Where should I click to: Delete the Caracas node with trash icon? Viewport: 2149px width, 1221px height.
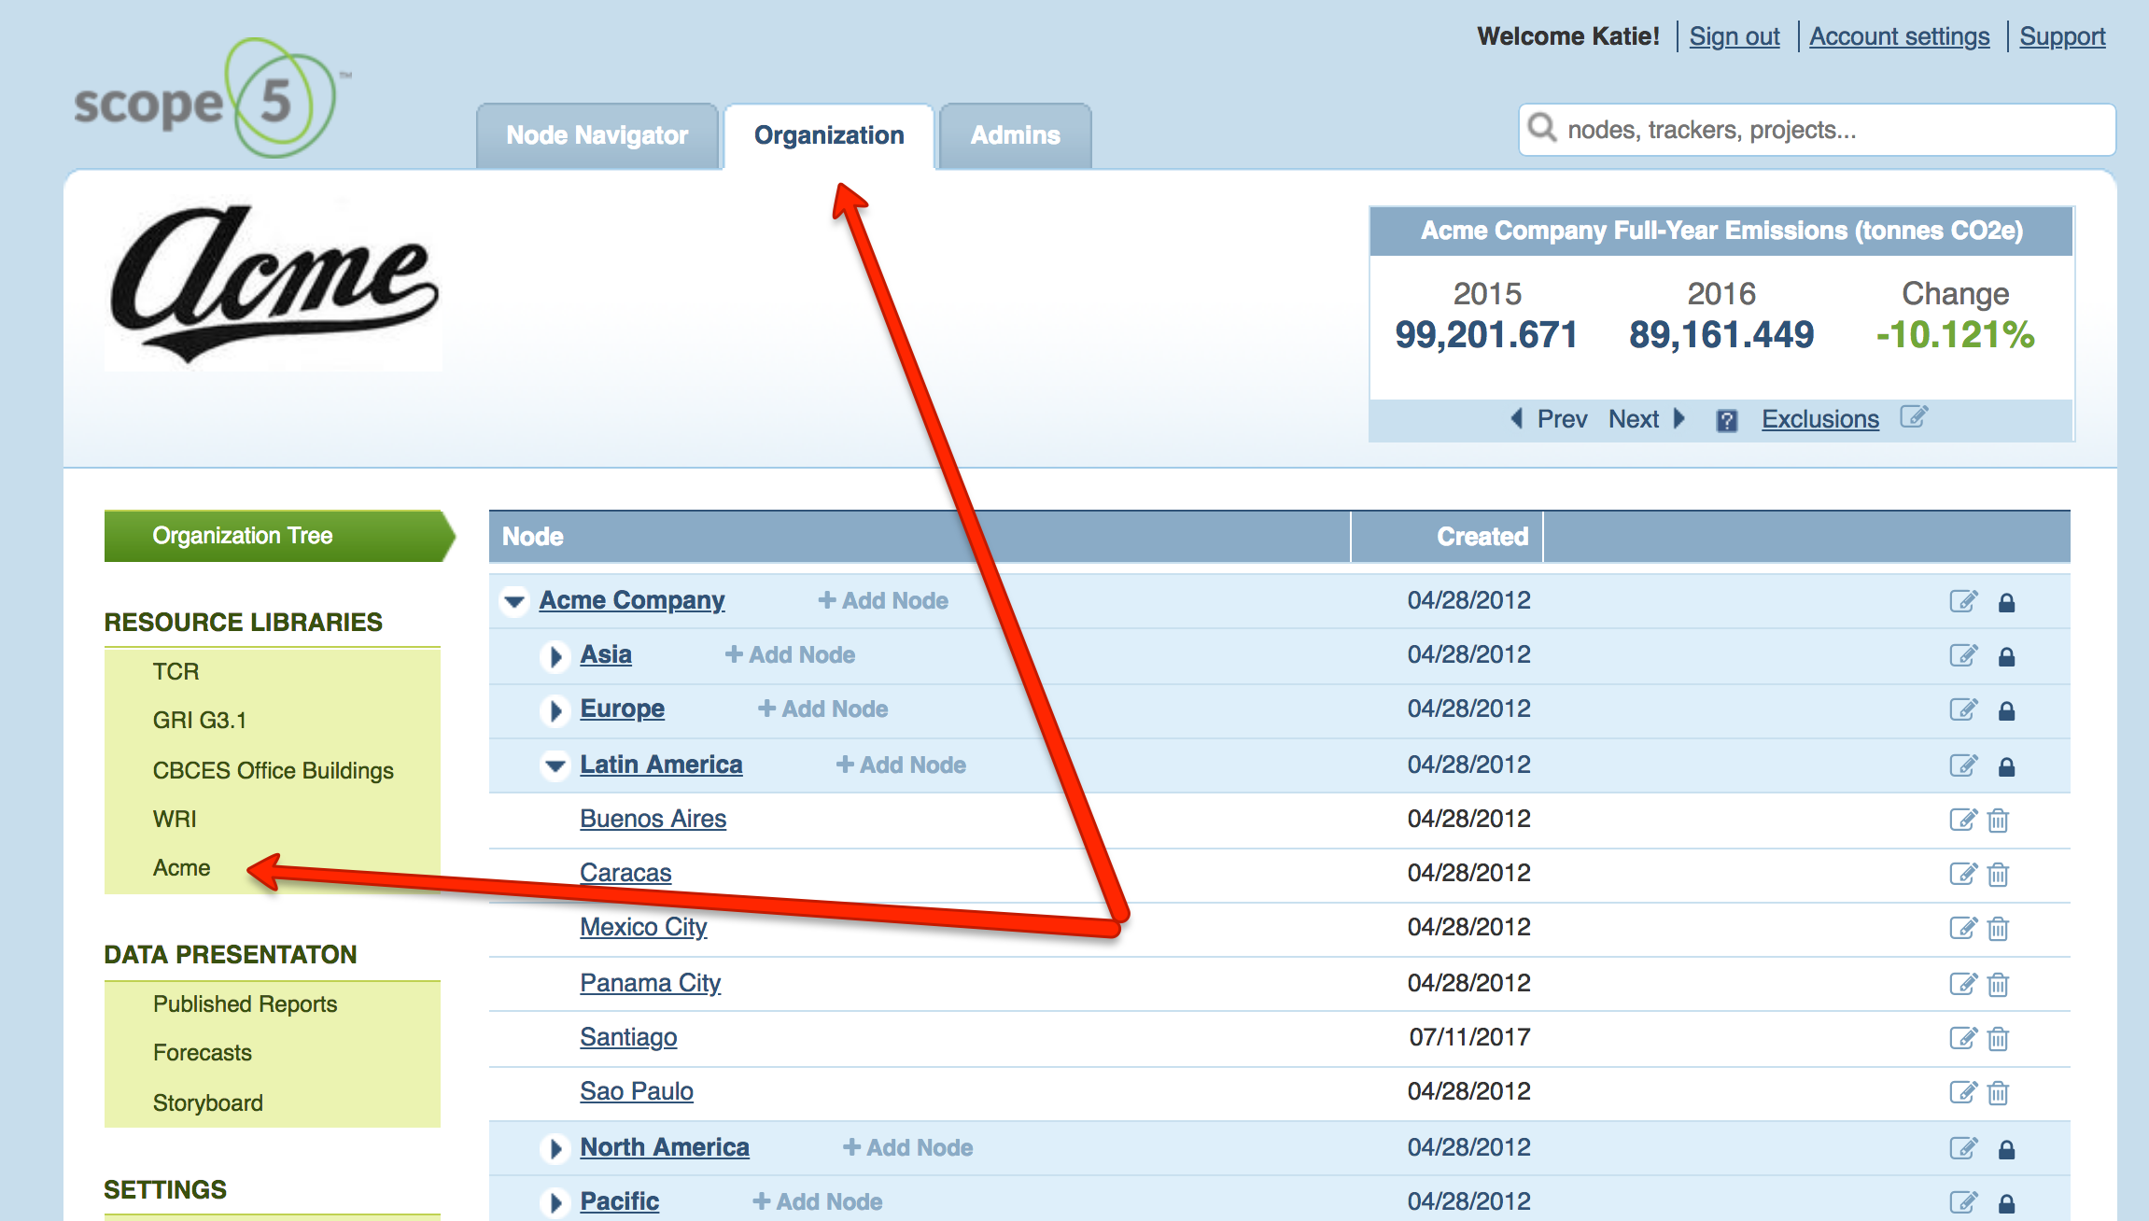pyautogui.click(x=1998, y=875)
